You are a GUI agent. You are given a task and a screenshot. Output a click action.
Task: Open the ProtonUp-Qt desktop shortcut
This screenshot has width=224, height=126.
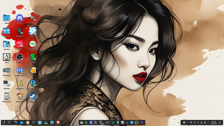tap(32, 44)
